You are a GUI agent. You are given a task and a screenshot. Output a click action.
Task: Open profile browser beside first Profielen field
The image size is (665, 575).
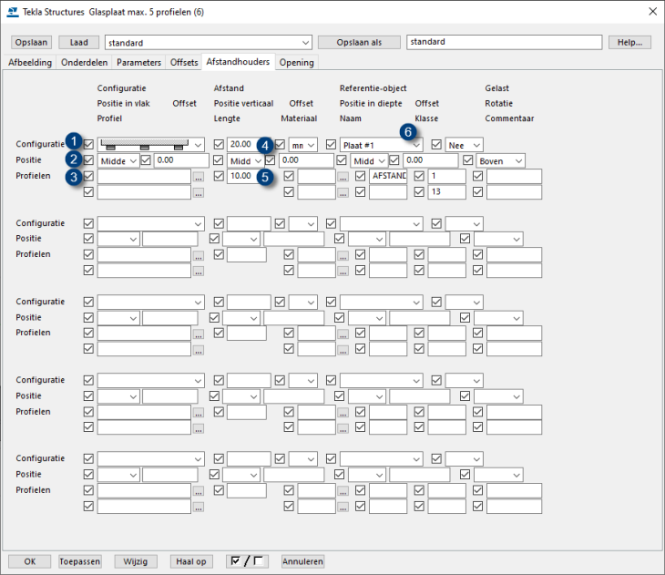tap(198, 177)
